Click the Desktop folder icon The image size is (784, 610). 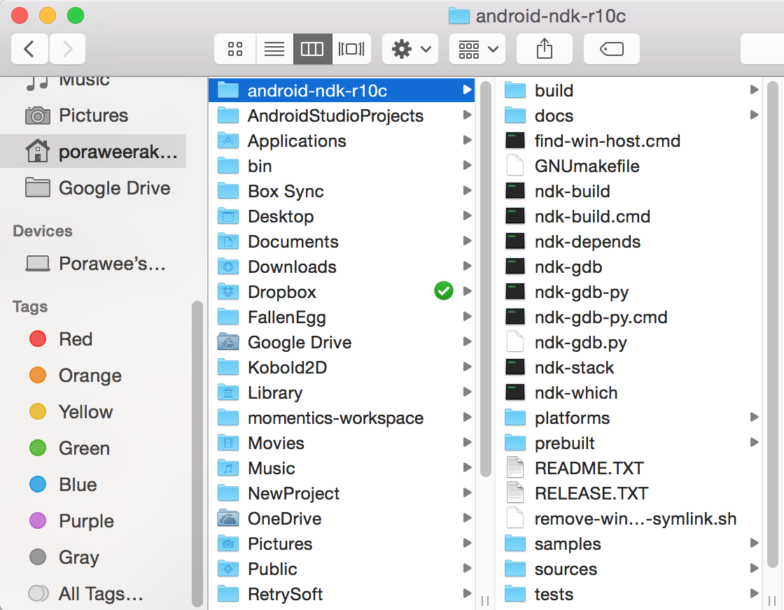coord(228,216)
